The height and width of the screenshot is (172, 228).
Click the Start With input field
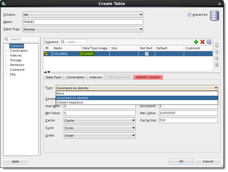point(100,107)
